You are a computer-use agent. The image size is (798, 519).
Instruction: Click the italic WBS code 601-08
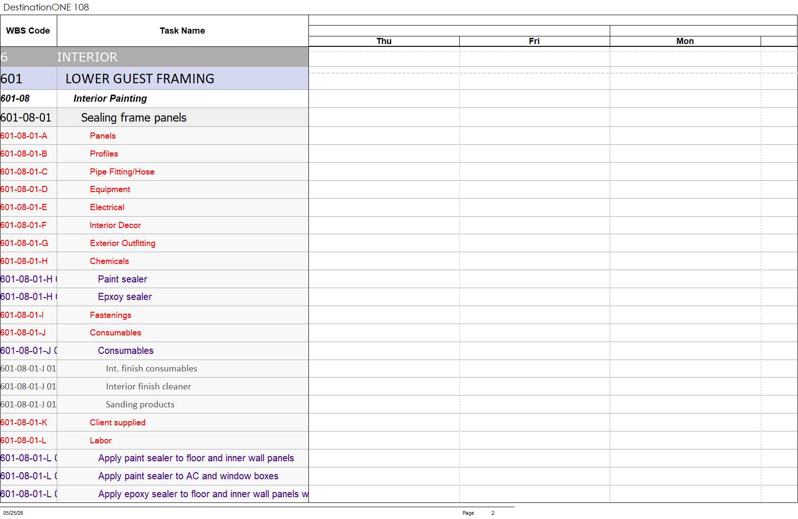(15, 98)
